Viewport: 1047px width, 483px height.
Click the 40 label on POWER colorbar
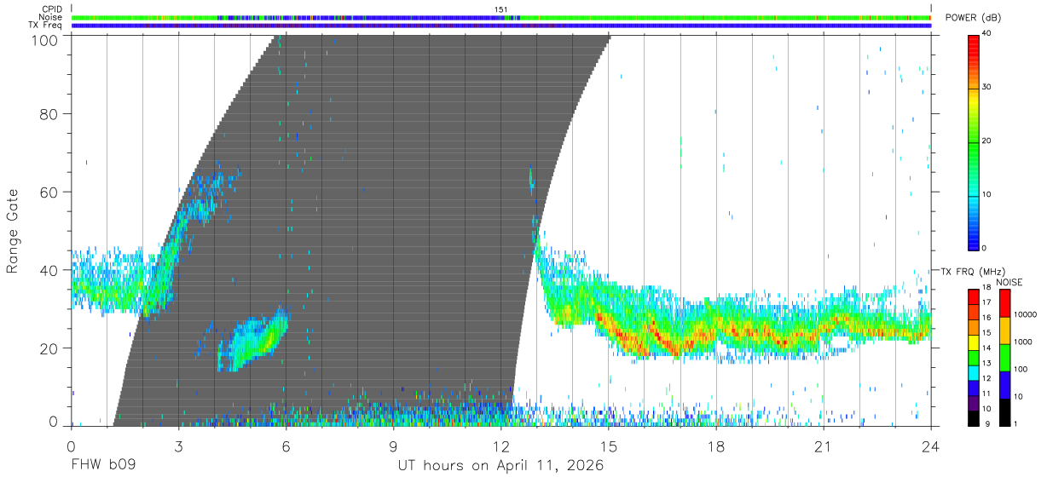[986, 33]
